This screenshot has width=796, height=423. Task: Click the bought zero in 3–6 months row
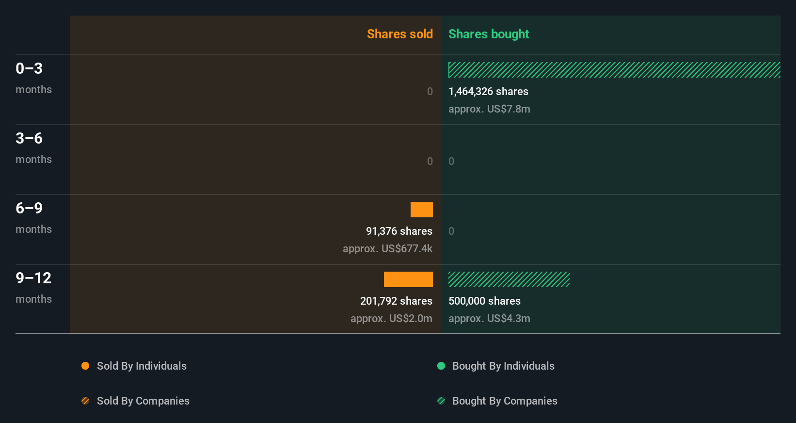pos(451,162)
